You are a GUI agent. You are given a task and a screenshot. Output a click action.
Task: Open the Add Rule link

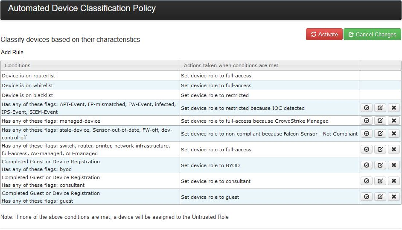(x=12, y=53)
